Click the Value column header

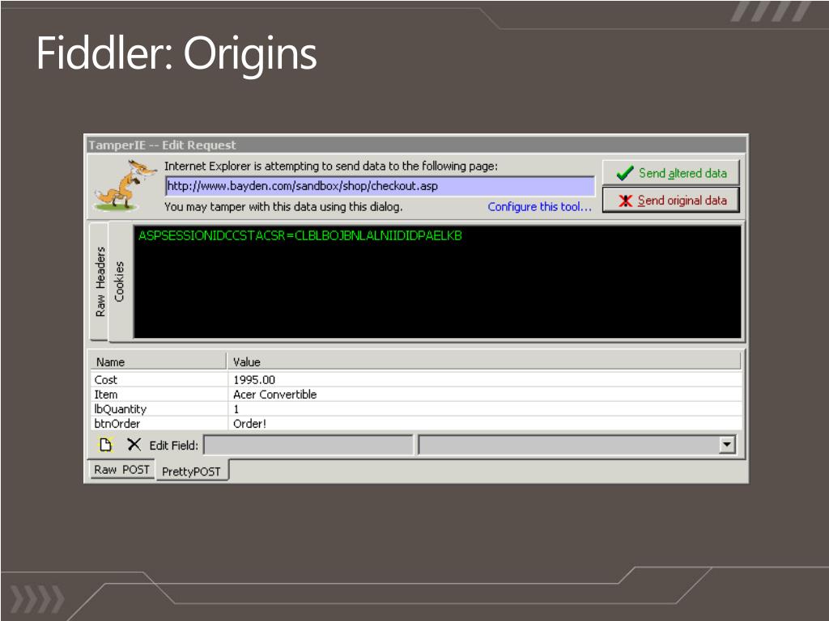click(484, 361)
